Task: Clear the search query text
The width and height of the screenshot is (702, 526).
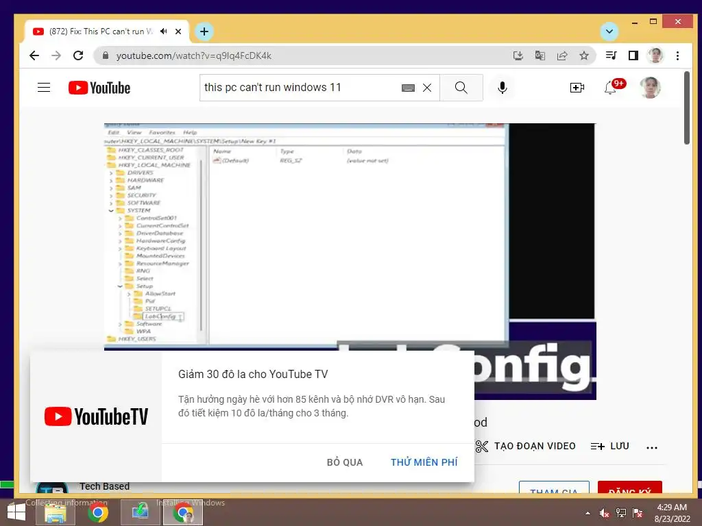Action: click(x=427, y=88)
